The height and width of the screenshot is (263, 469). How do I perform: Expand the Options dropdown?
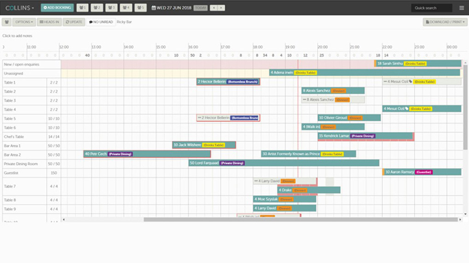pyautogui.click(x=25, y=22)
